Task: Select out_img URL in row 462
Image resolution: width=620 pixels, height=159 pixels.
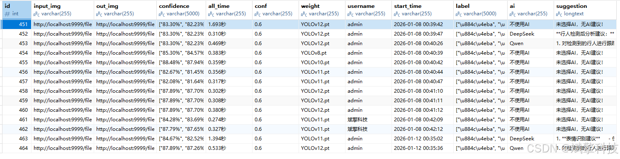Action: [125, 129]
